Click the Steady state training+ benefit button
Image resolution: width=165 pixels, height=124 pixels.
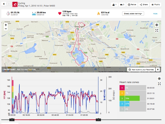[x=133, y=13]
